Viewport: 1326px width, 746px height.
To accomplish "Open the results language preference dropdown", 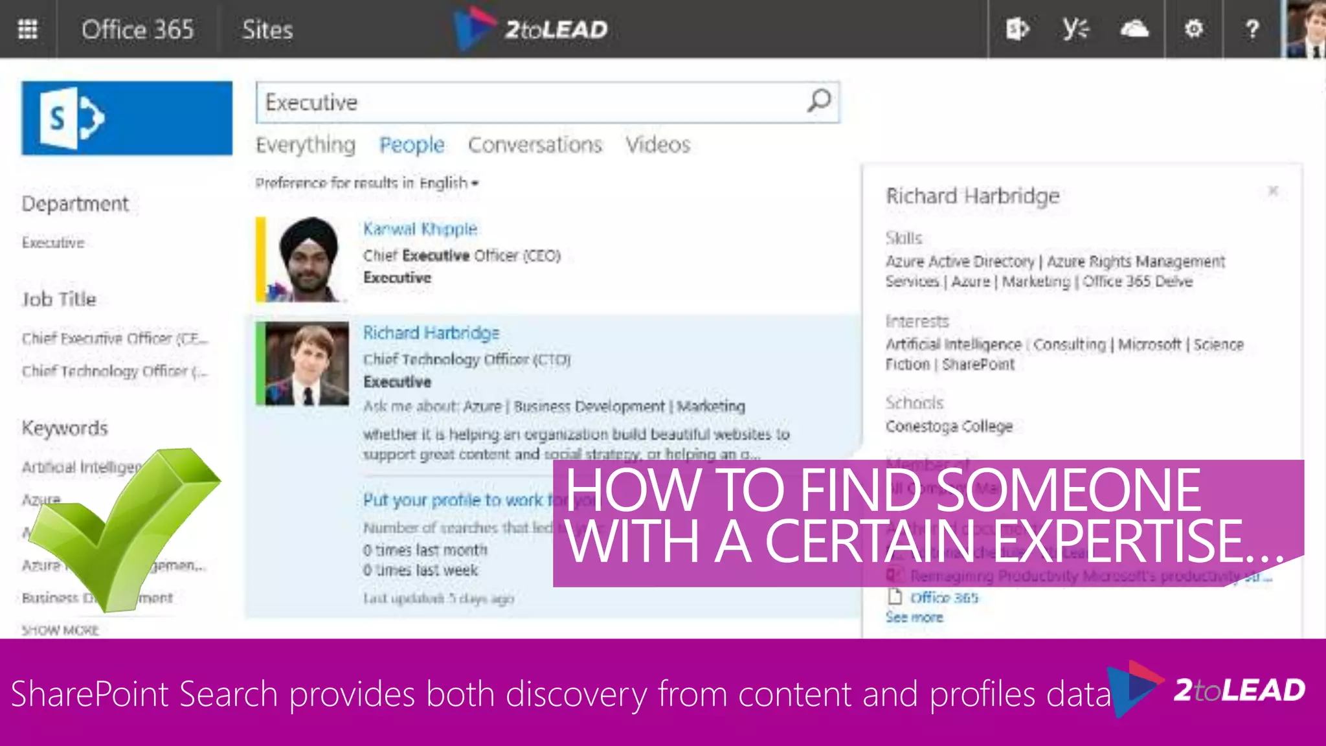I will pyautogui.click(x=367, y=183).
